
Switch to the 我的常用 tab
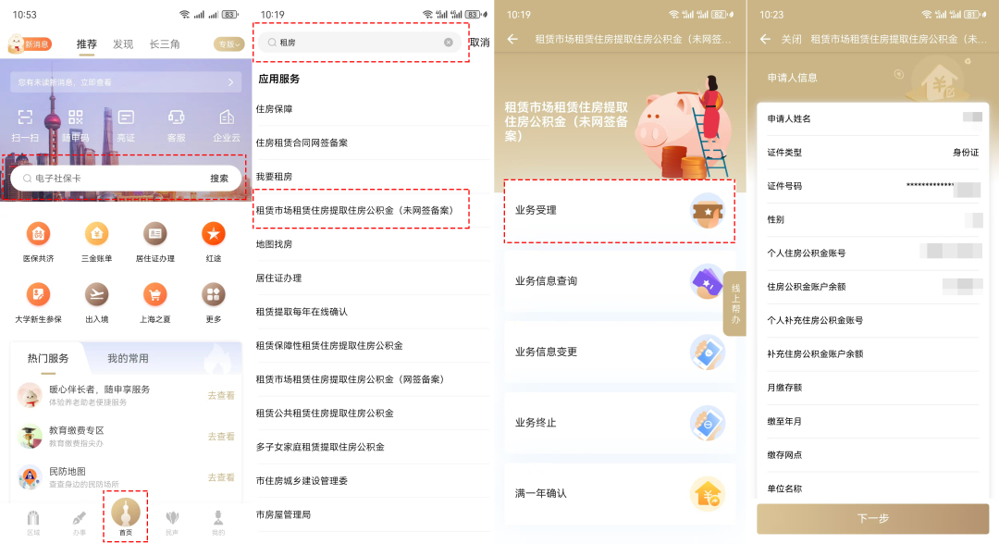point(128,358)
